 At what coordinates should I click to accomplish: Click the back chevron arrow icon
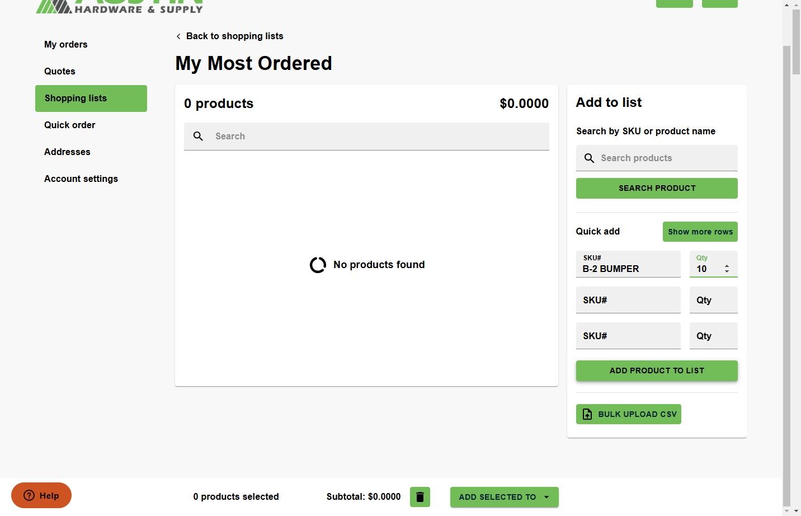178,36
